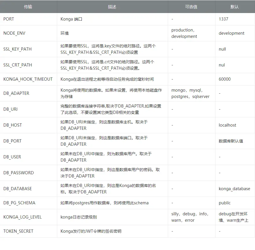This screenshot has width=255, height=250.
Task: Select the 'localhost' default value
Action: pyautogui.click(x=227, y=125)
